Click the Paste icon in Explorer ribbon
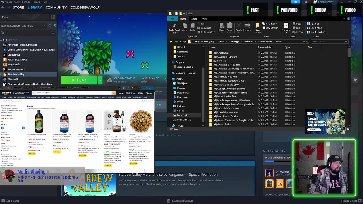363x204 pixels. pos(193,25)
